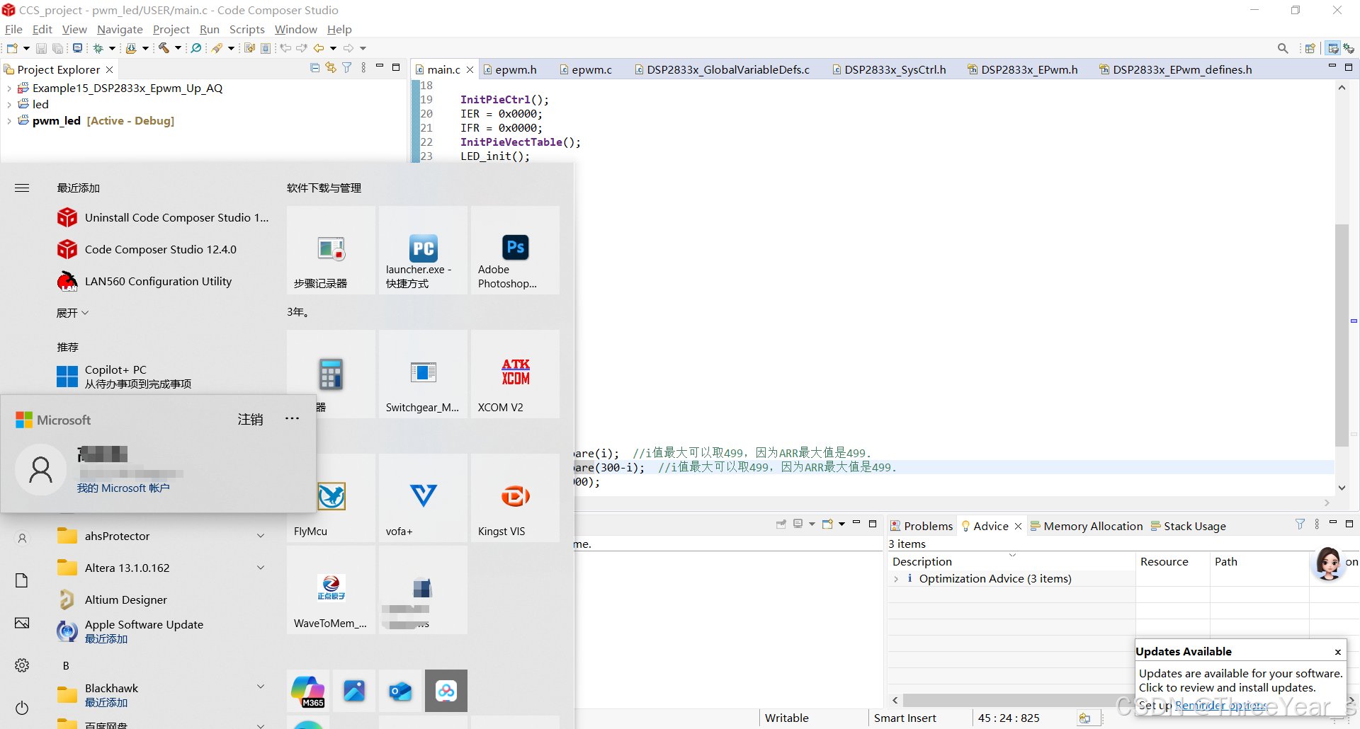This screenshot has width=1360, height=729.
Task: Expand the pwm_led project node
Action: 8,121
